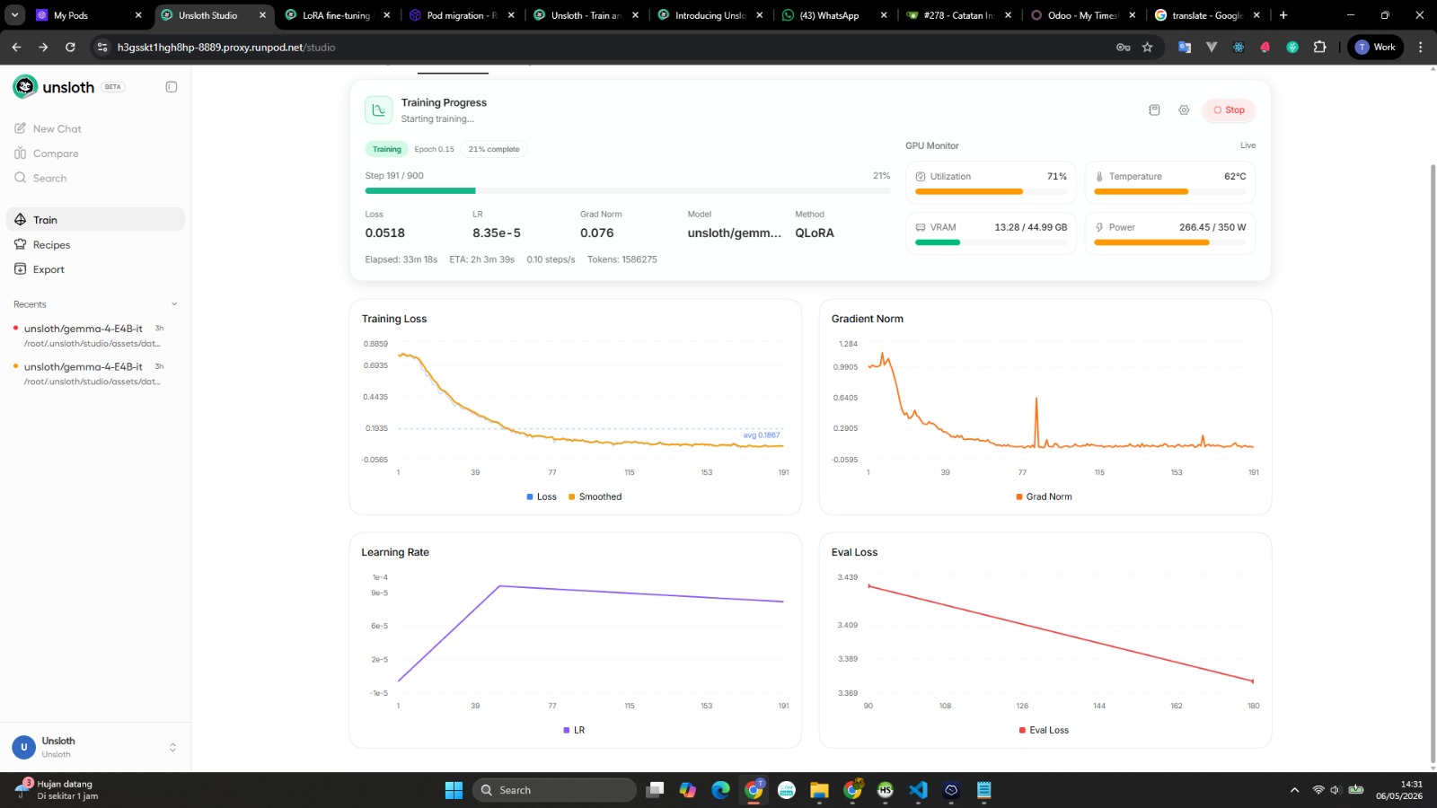Screen dimensions: 1437x808
Task: Stop the training run
Action: [1229, 110]
